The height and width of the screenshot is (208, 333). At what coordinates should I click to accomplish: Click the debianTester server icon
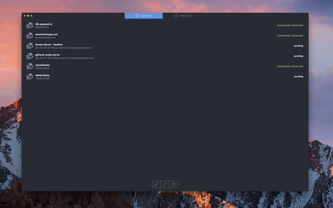pyautogui.click(x=30, y=77)
